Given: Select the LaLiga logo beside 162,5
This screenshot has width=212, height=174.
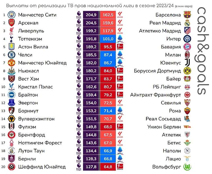Looking at the screenshot, I should point(120,15).
